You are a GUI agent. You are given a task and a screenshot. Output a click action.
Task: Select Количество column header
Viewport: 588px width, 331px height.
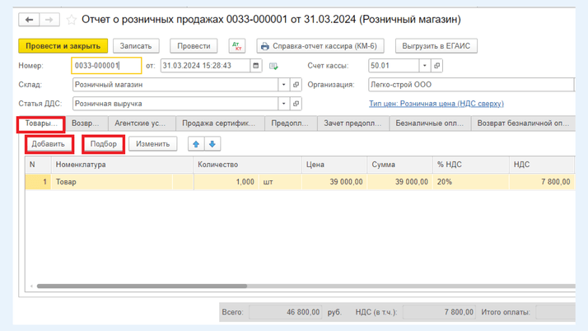coord(248,165)
